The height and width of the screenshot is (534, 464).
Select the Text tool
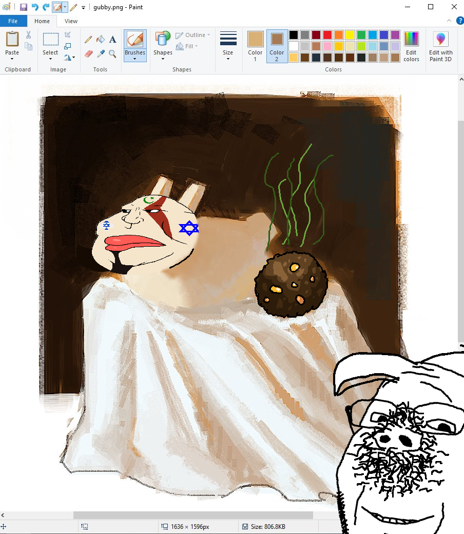[113, 40]
